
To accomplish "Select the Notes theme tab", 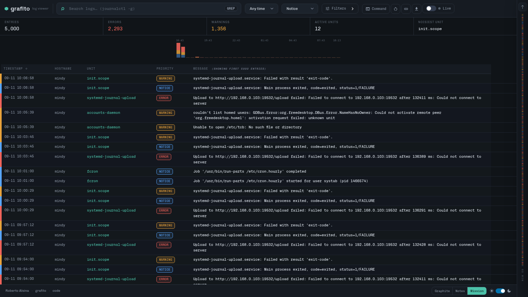I will [460, 291].
